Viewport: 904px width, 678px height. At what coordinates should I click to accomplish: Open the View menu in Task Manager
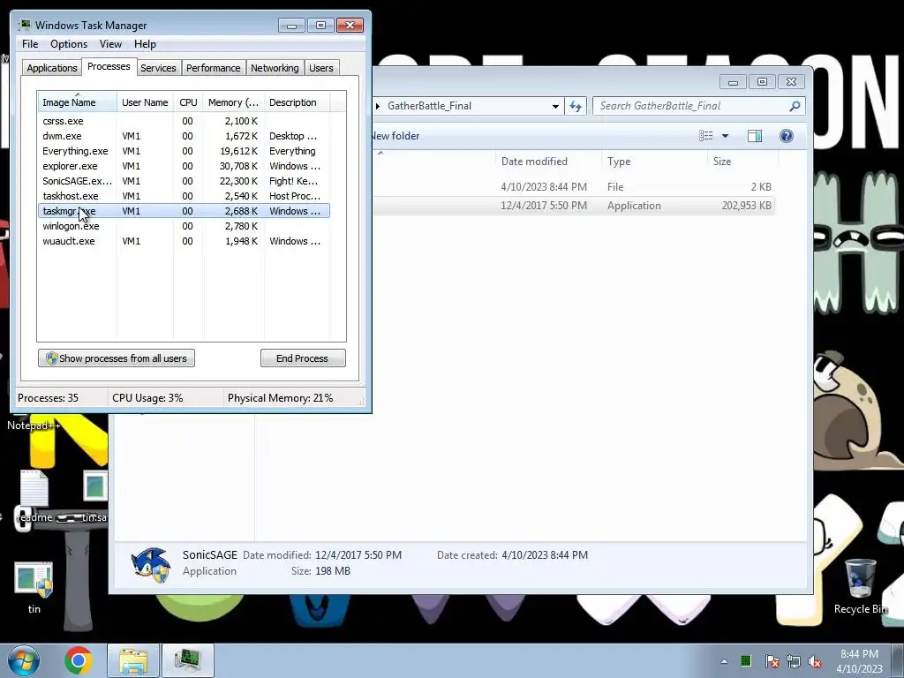point(110,44)
